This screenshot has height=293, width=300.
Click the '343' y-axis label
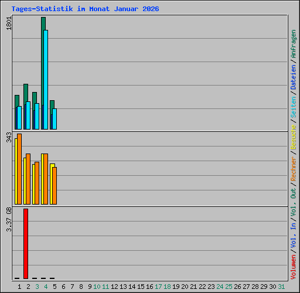(x=9, y=137)
